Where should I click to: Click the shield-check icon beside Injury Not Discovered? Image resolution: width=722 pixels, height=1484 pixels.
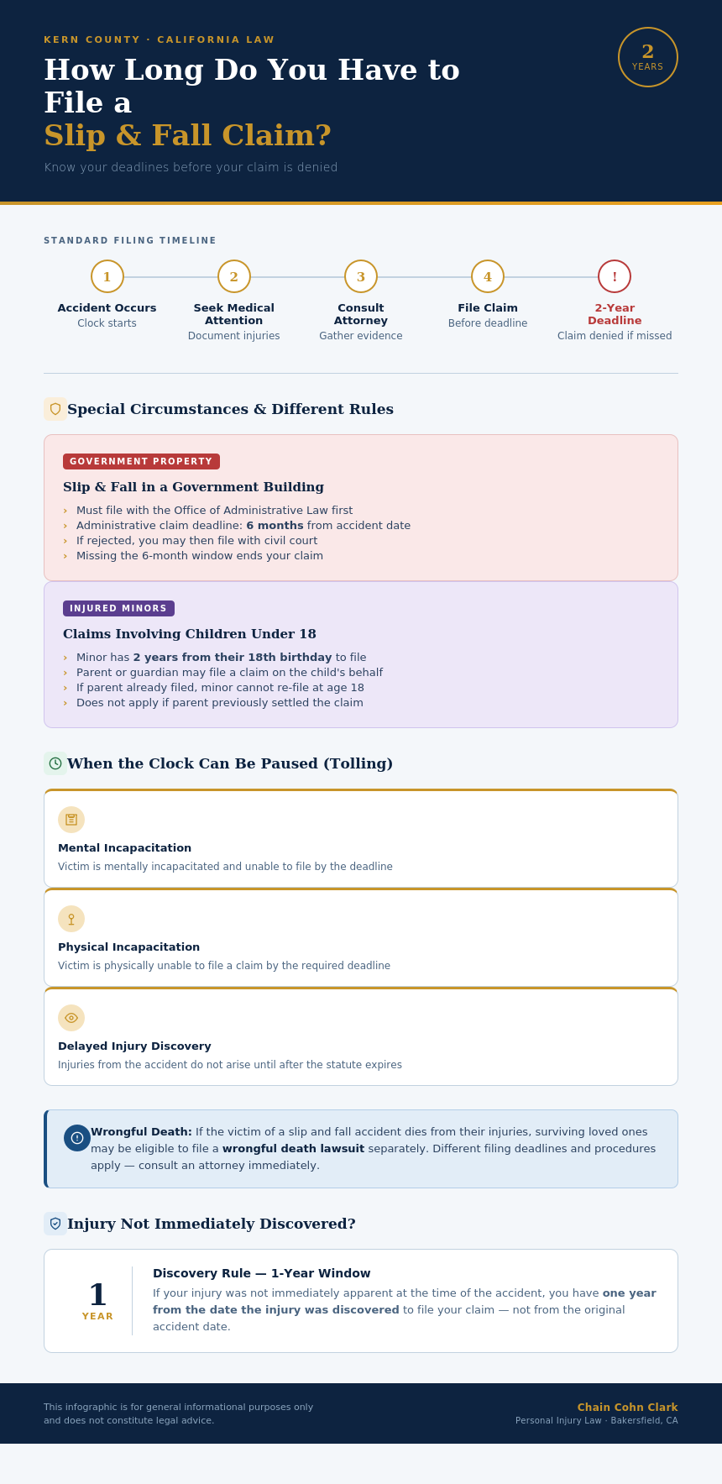pos(55,1224)
